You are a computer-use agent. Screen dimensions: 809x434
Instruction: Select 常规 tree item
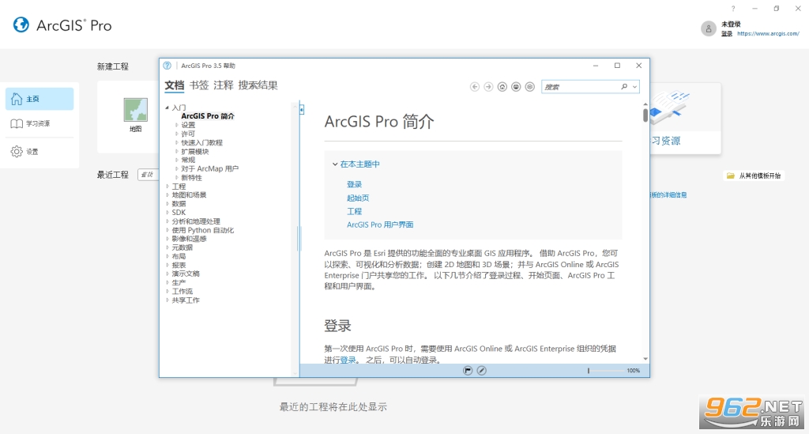188,160
